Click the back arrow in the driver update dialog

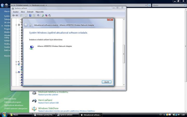tap(26, 25)
